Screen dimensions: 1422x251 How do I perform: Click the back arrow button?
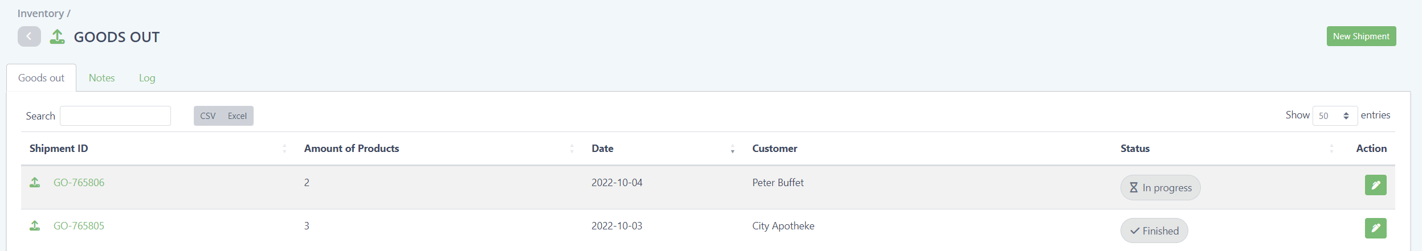(29, 36)
